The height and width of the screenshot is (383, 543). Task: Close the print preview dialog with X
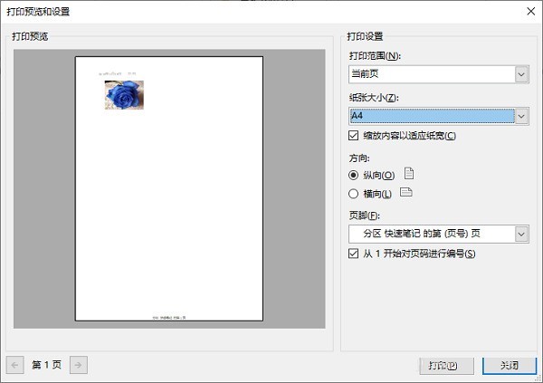click(531, 12)
